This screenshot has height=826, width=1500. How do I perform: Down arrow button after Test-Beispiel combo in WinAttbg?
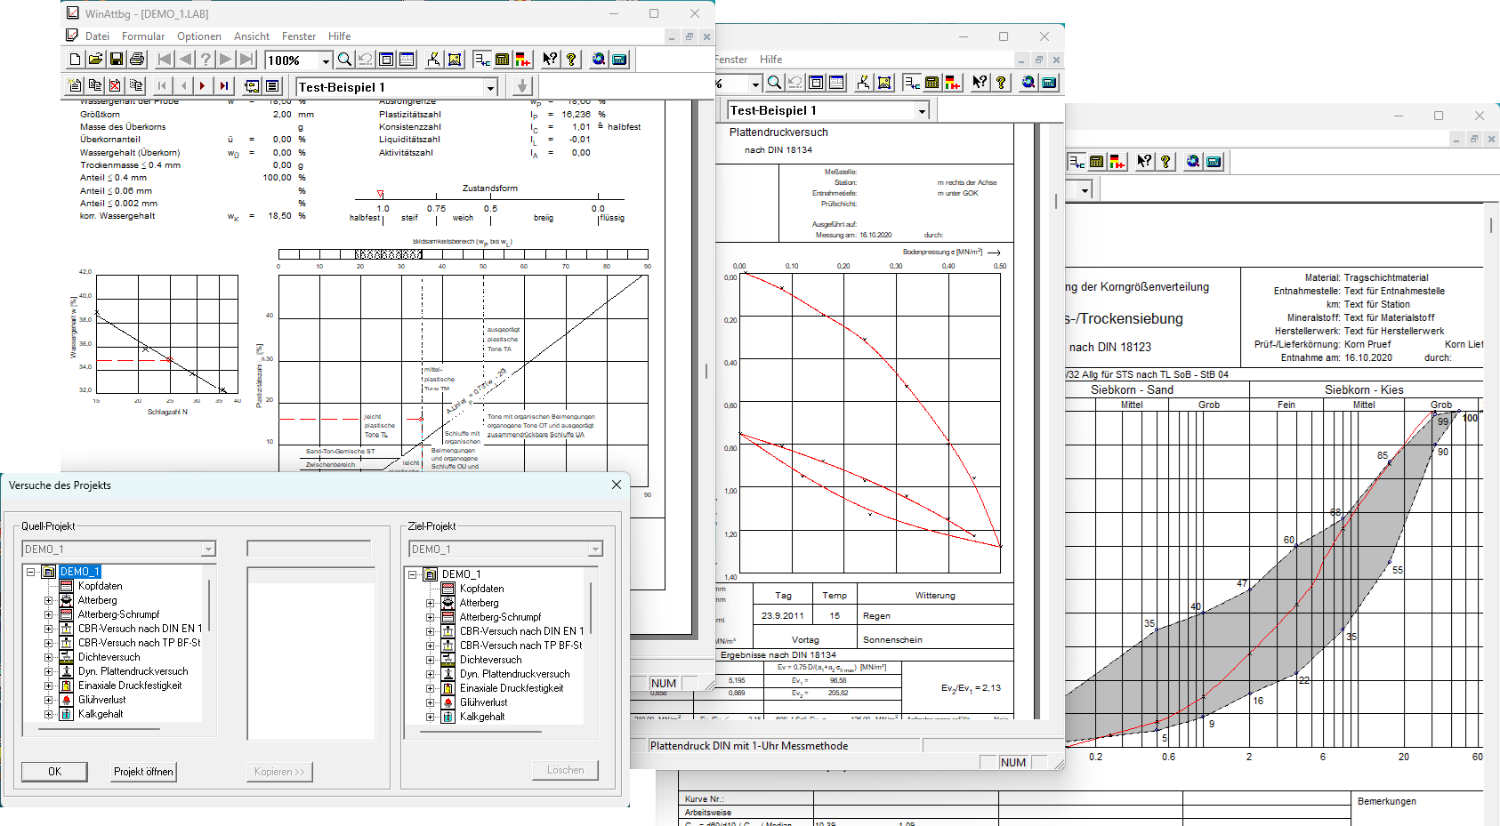pos(522,86)
